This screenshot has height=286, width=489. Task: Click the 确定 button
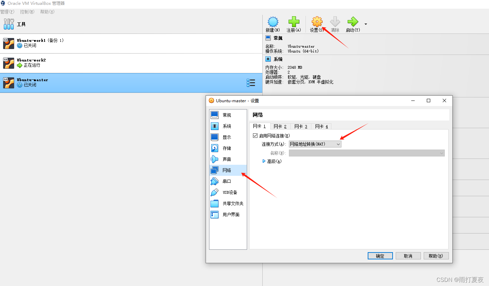[380, 256]
